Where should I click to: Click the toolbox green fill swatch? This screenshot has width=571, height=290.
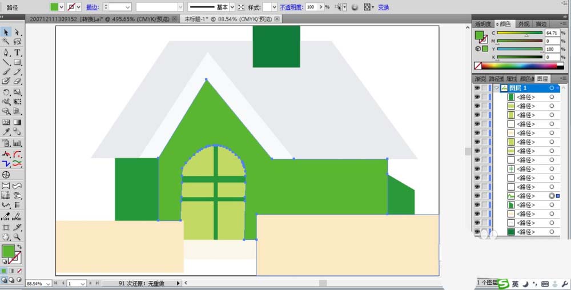pyautogui.click(x=8, y=251)
